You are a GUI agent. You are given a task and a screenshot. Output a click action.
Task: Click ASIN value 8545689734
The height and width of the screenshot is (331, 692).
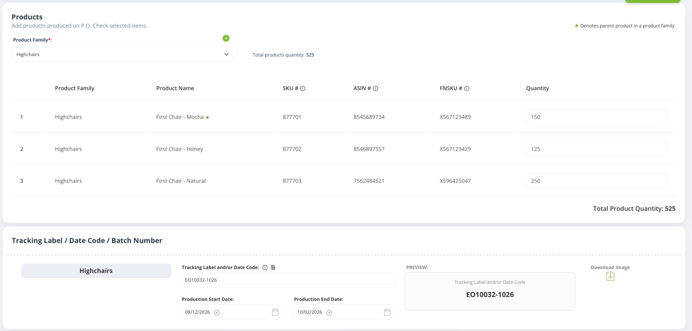[369, 117]
